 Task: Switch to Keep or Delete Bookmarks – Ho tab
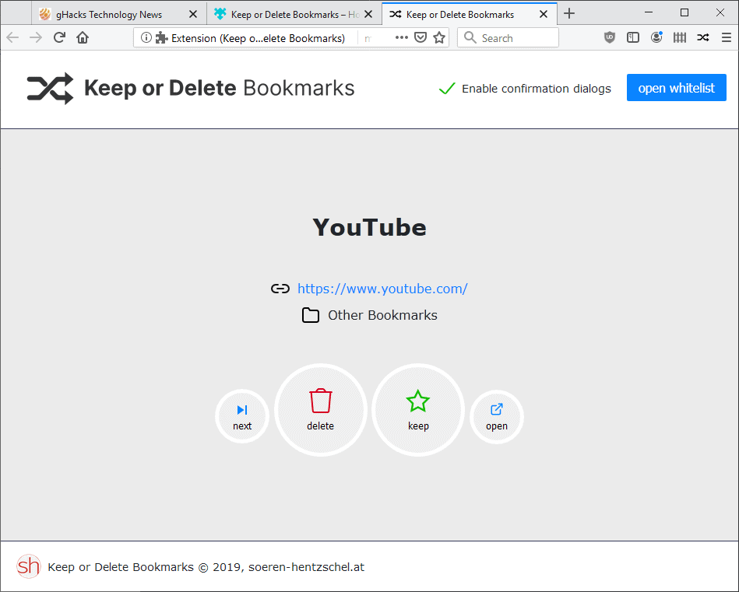295,15
